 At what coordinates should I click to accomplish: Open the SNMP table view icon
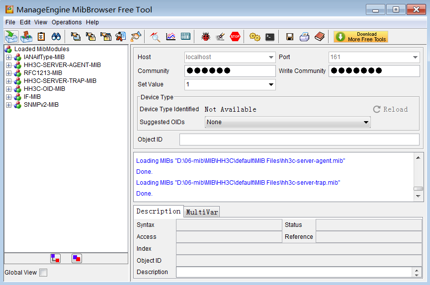(x=185, y=36)
